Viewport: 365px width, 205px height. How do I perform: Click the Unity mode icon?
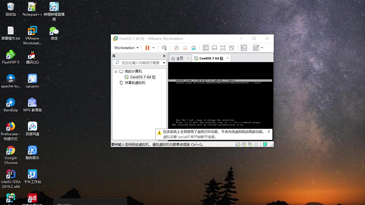[232, 48]
